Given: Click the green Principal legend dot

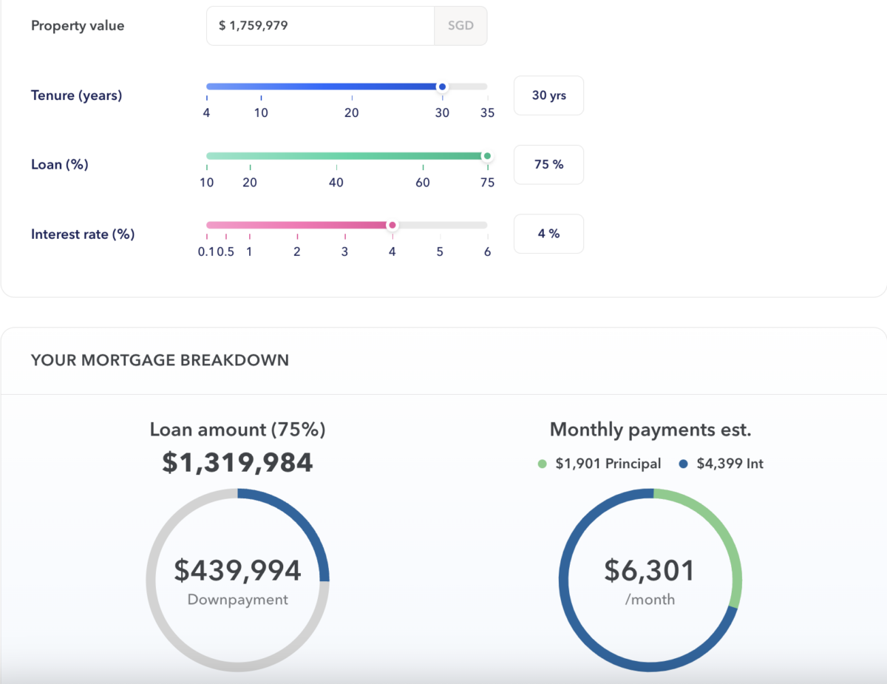Looking at the screenshot, I should 542,464.
